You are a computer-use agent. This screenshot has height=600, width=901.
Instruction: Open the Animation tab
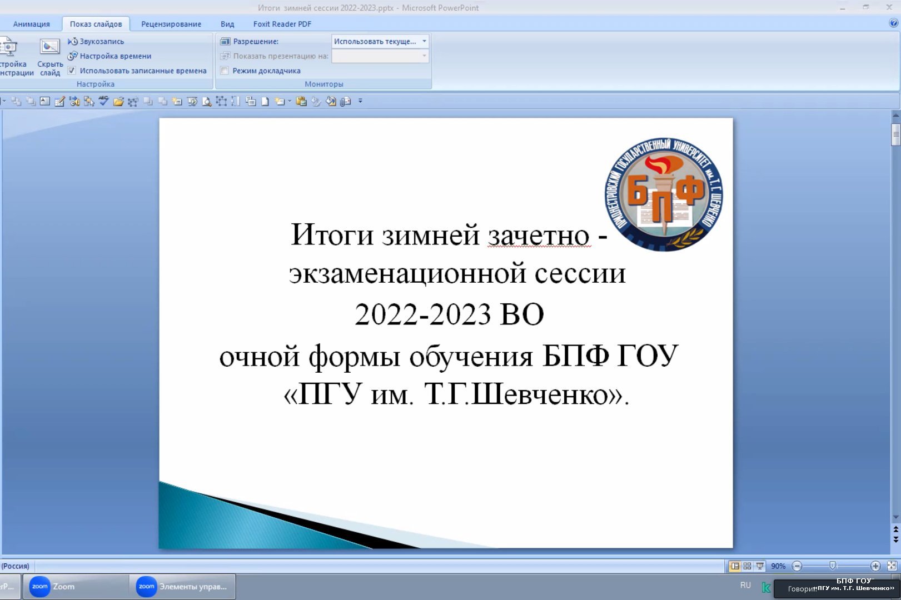pyautogui.click(x=31, y=24)
